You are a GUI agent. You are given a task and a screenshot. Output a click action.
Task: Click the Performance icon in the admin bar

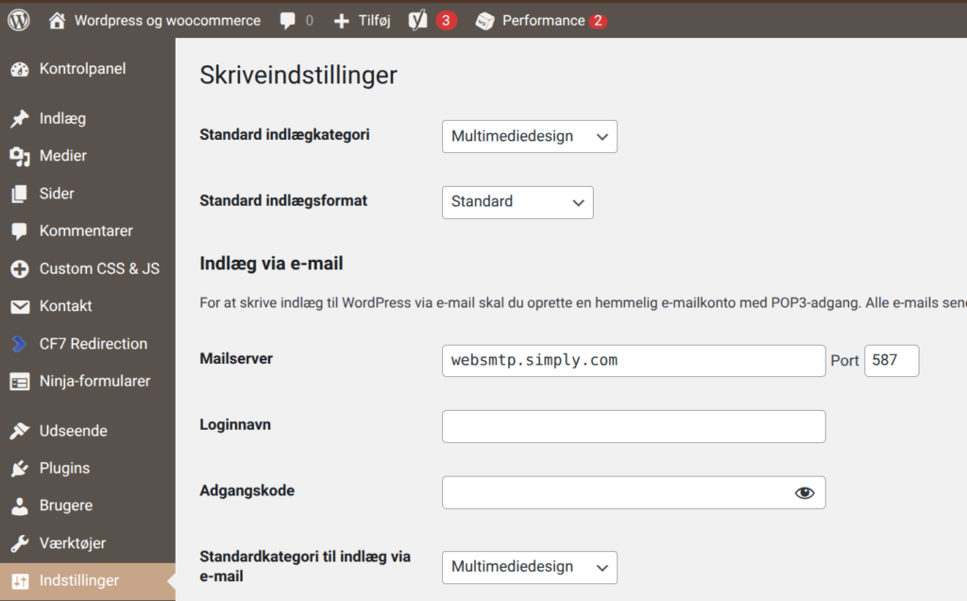tap(484, 19)
